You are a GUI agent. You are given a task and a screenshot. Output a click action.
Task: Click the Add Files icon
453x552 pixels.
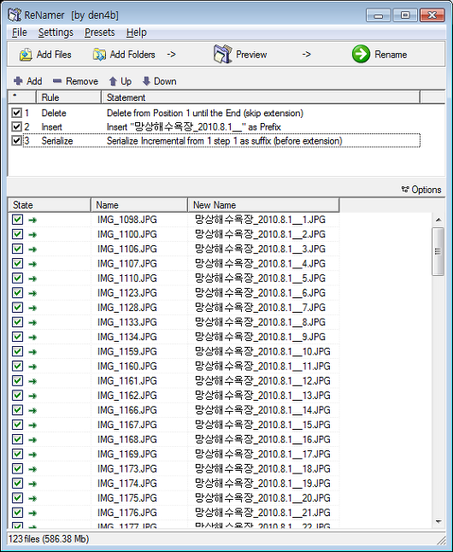26,55
